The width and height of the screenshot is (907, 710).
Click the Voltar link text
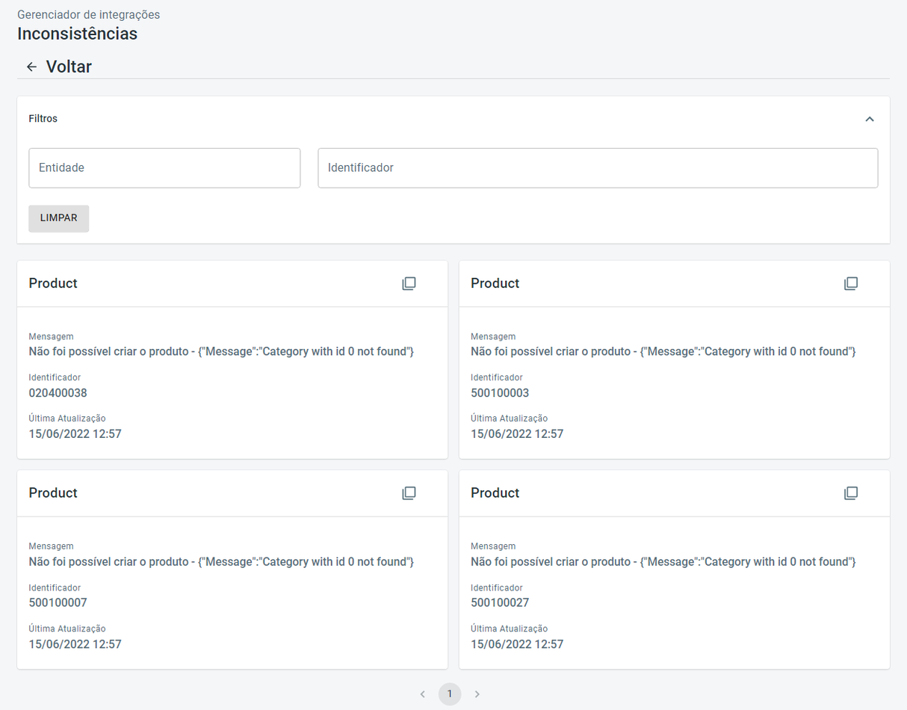[x=69, y=67]
